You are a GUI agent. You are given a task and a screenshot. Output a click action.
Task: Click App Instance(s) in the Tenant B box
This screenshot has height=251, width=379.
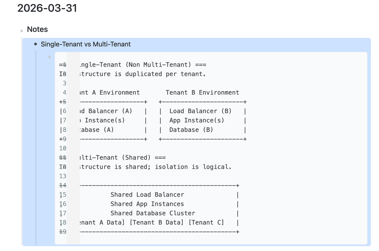197,120
